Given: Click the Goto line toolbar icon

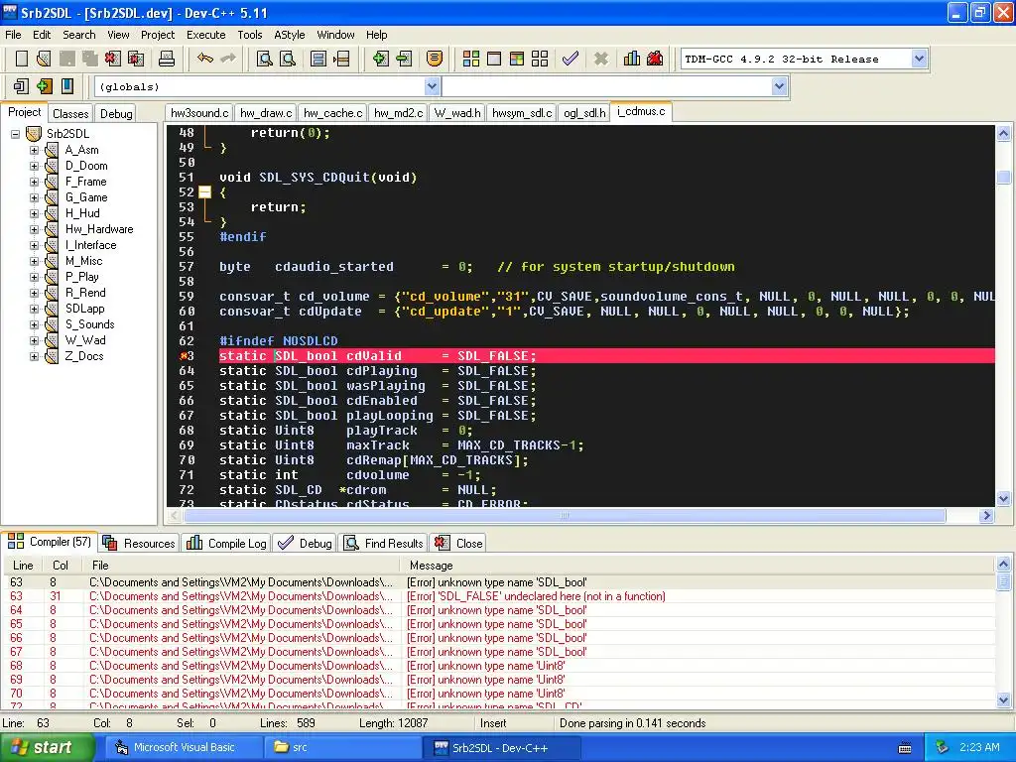Looking at the screenshot, I should click(341, 59).
